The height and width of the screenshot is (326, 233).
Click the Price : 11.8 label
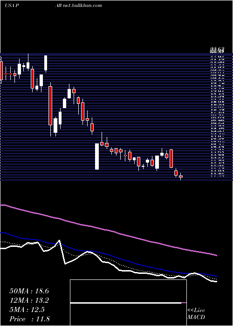point(29,319)
